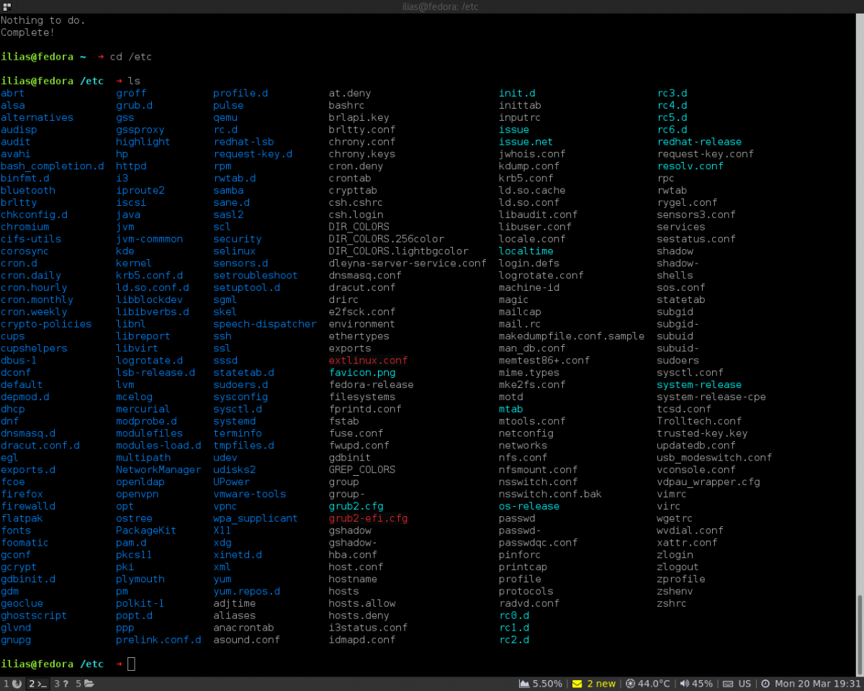Select the 'alternatives' directory name
Screen dimensions: 864x691
(37, 117)
